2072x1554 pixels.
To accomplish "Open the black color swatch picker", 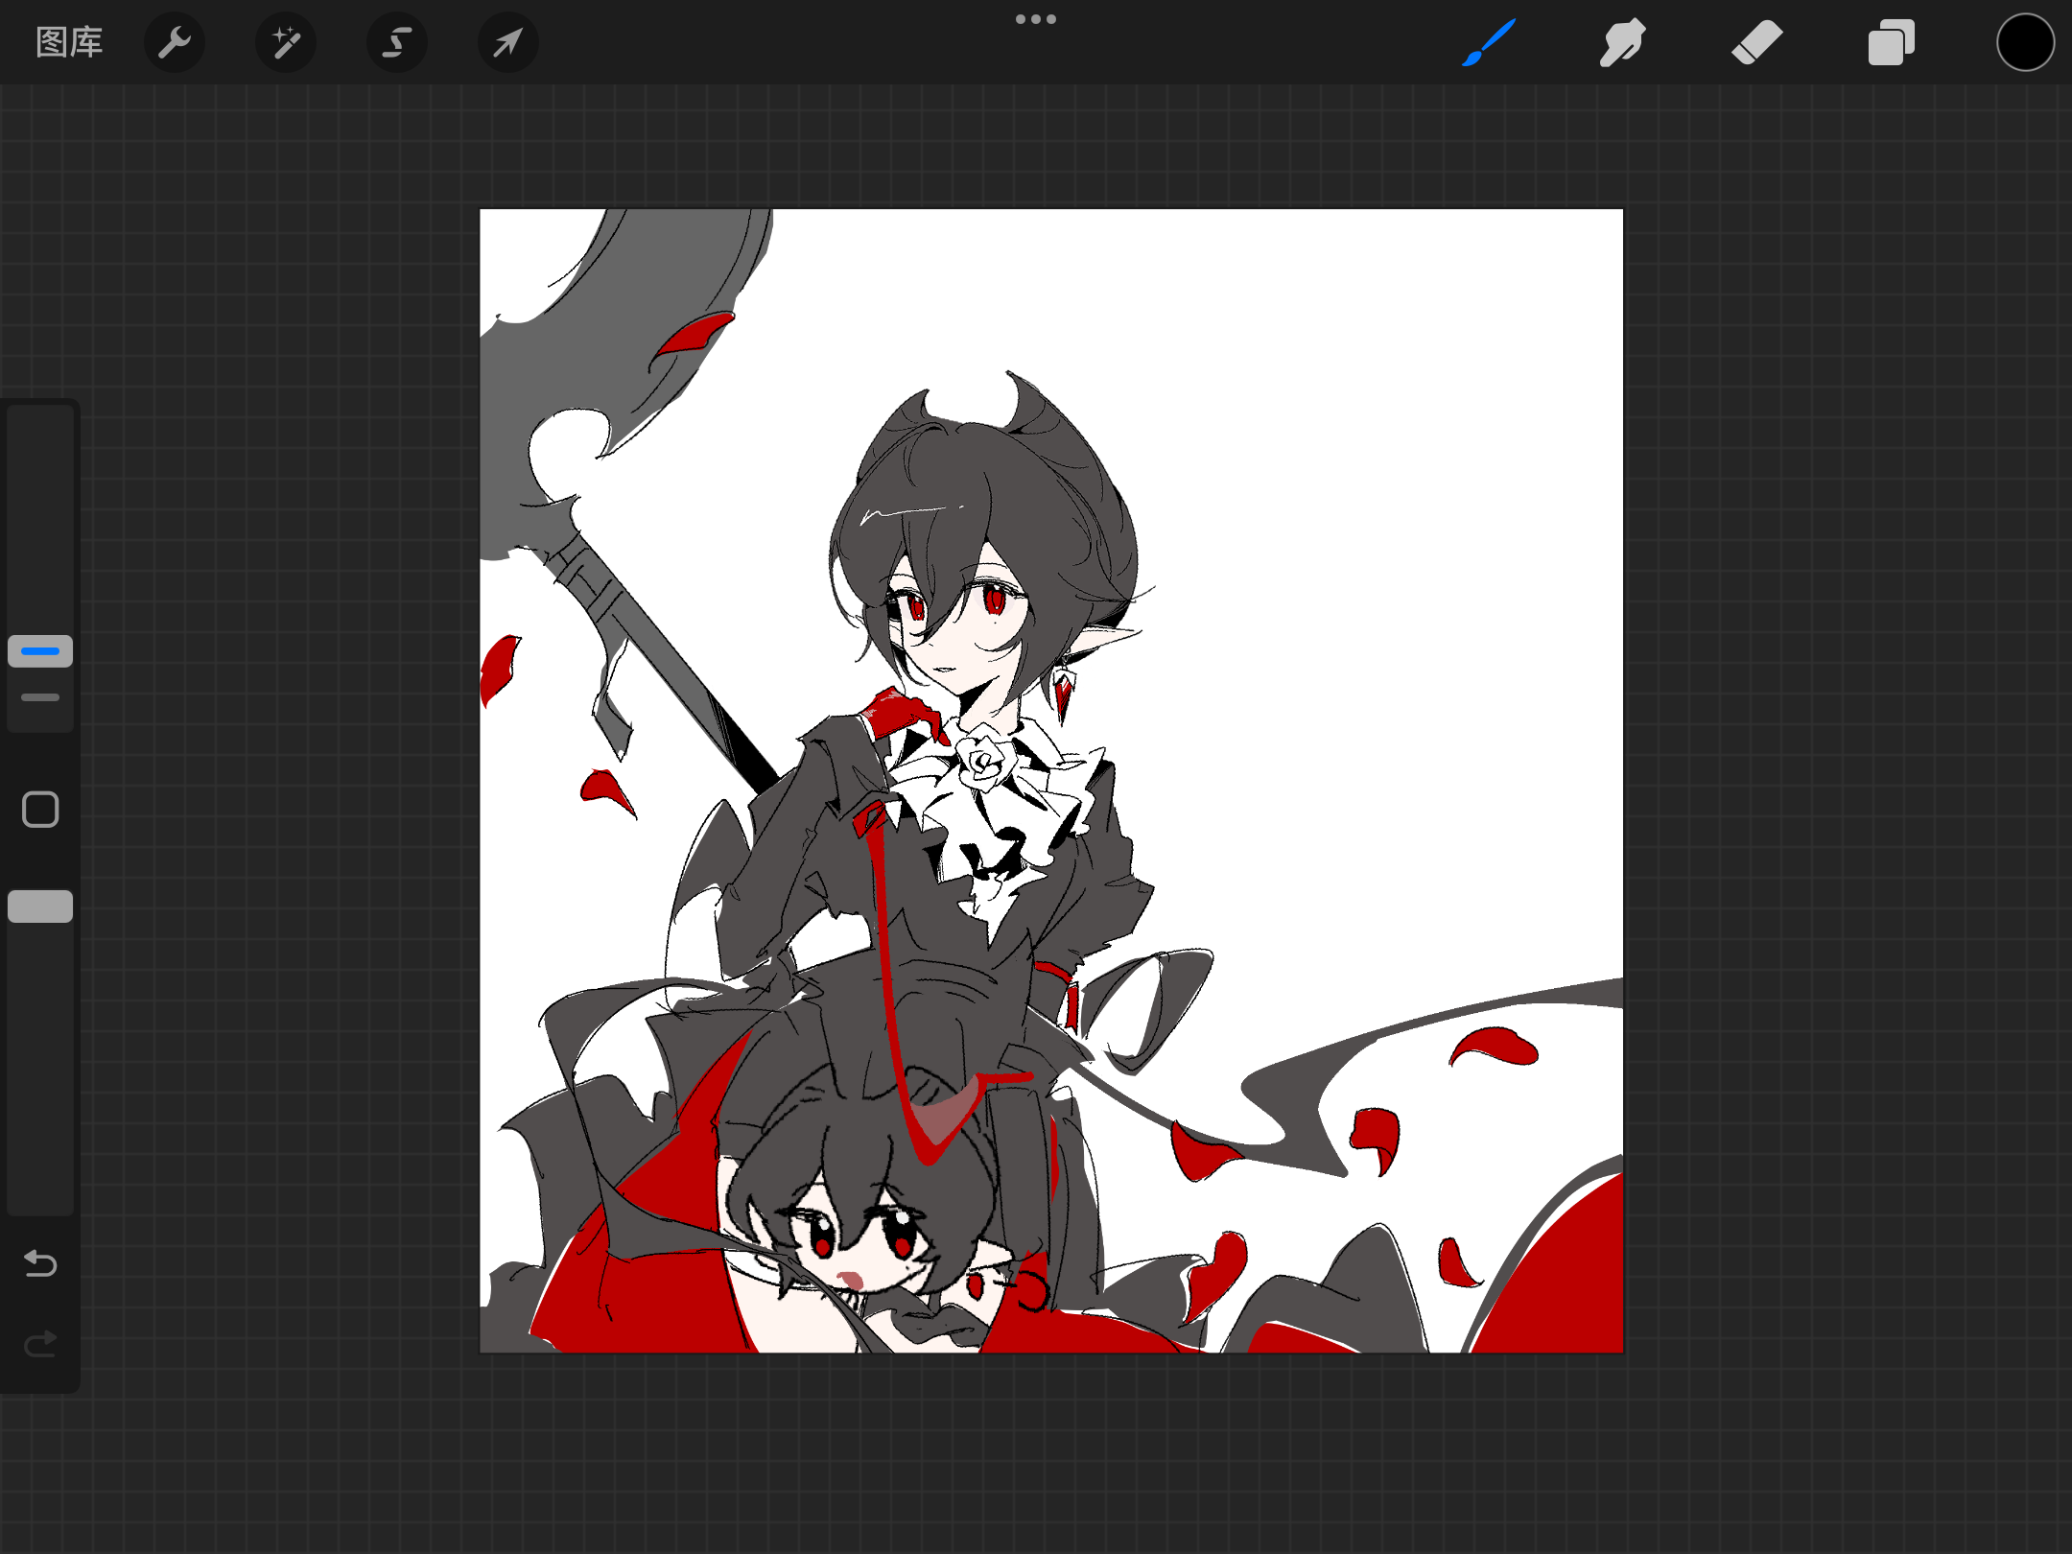I will pyautogui.click(x=2025, y=42).
